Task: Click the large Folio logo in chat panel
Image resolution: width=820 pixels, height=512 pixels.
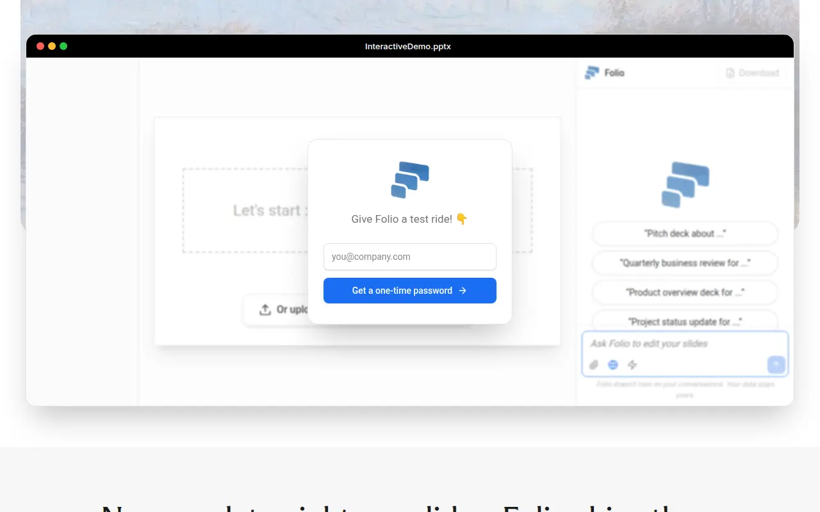Action: tap(685, 185)
